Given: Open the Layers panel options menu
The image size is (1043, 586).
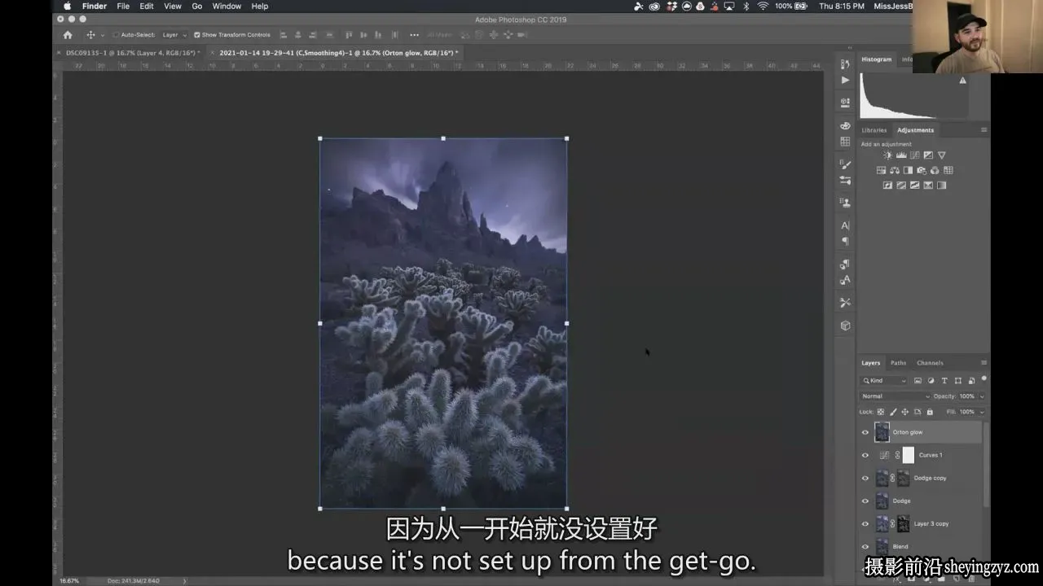Looking at the screenshot, I should tap(984, 363).
